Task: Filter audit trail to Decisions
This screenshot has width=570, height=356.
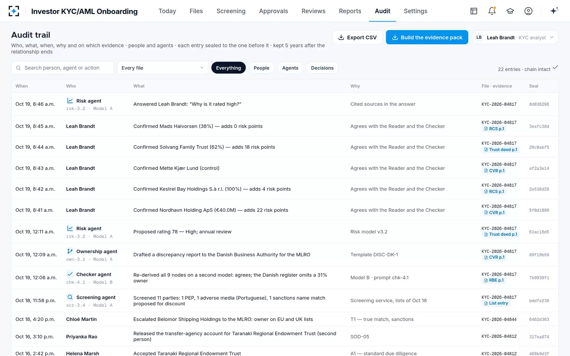Action: click(x=322, y=68)
